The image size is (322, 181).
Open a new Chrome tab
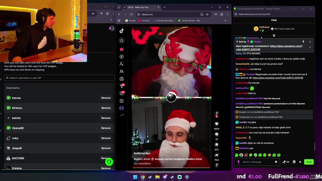[165, 7]
